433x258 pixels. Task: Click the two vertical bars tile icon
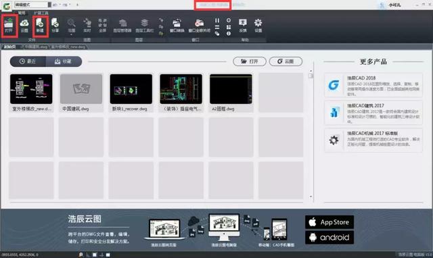click(x=217, y=20)
